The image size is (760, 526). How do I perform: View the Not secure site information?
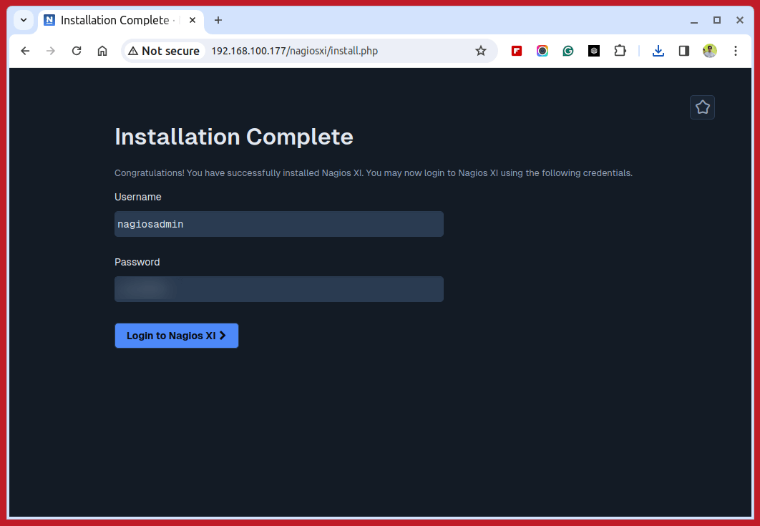point(164,51)
